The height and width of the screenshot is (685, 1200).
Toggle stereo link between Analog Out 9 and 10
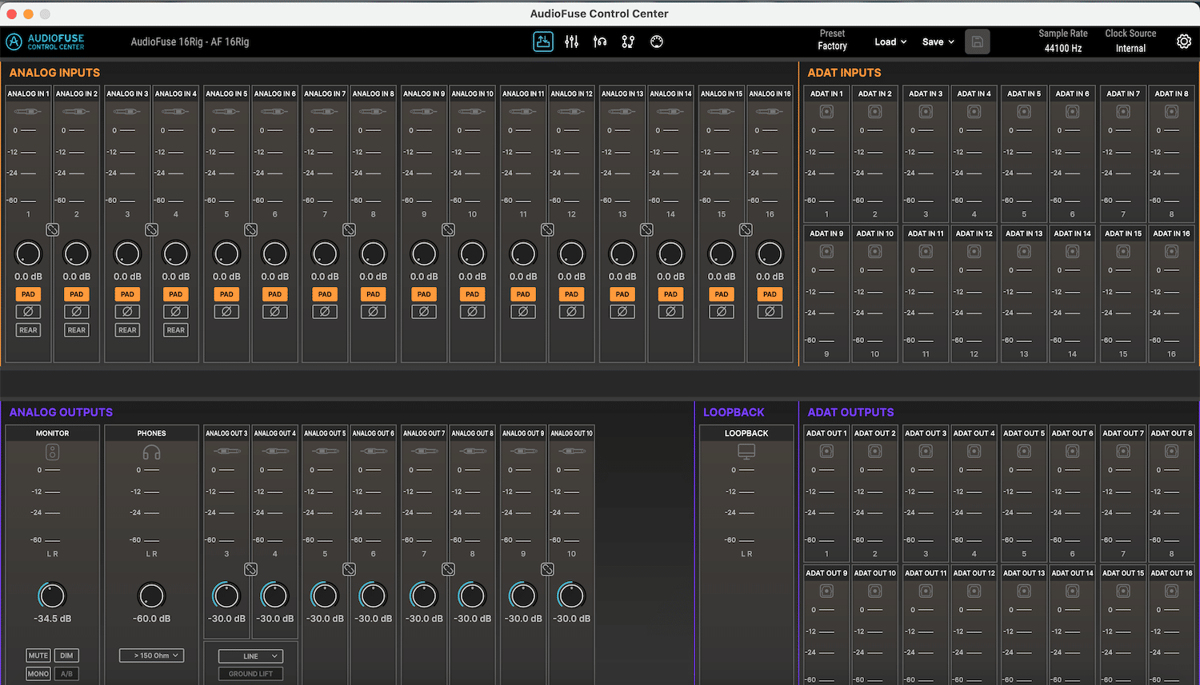click(547, 569)
